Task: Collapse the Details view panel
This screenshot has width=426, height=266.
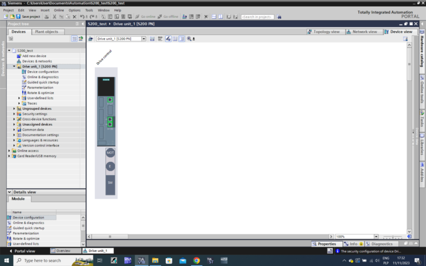Action: click(9, 192)
